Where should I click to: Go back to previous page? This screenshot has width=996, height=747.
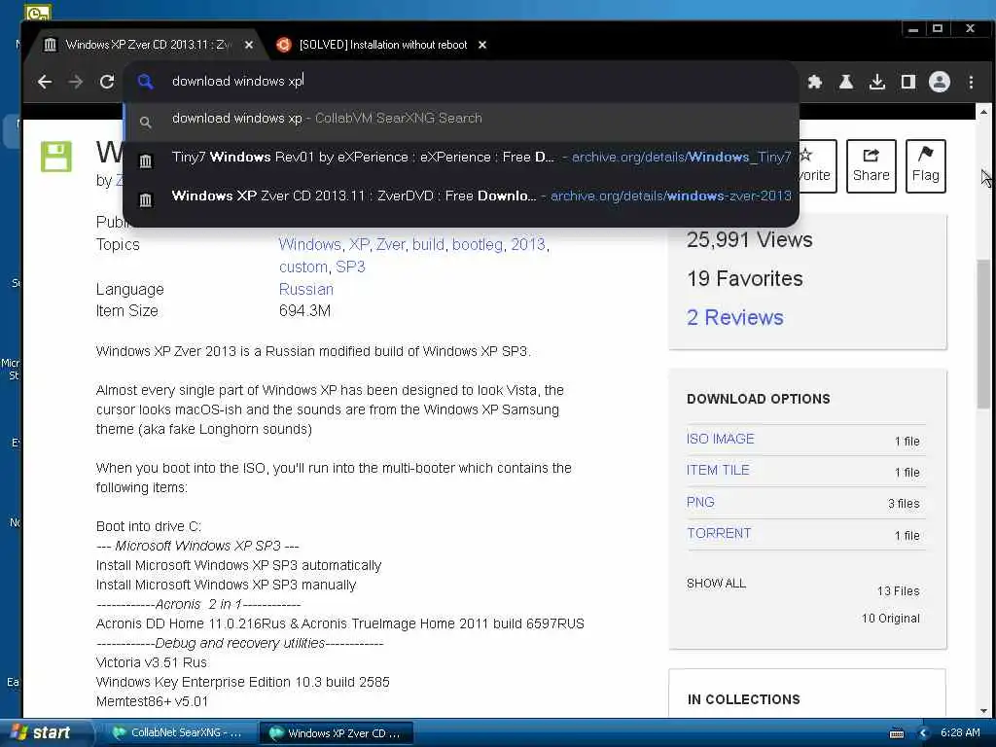45,82
